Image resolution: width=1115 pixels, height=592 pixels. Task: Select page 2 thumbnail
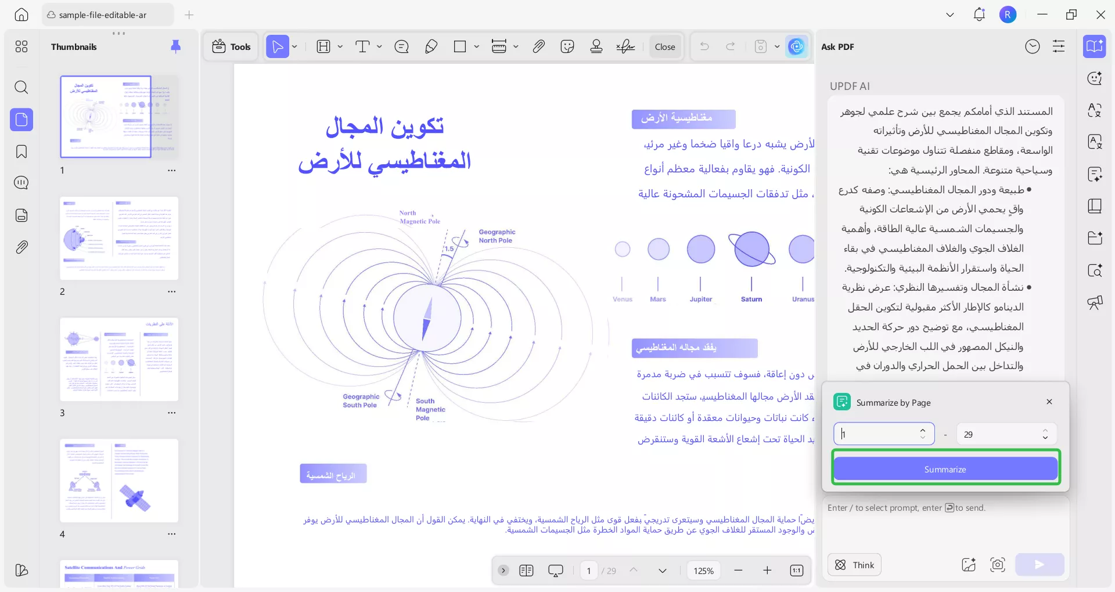[119, 239]
